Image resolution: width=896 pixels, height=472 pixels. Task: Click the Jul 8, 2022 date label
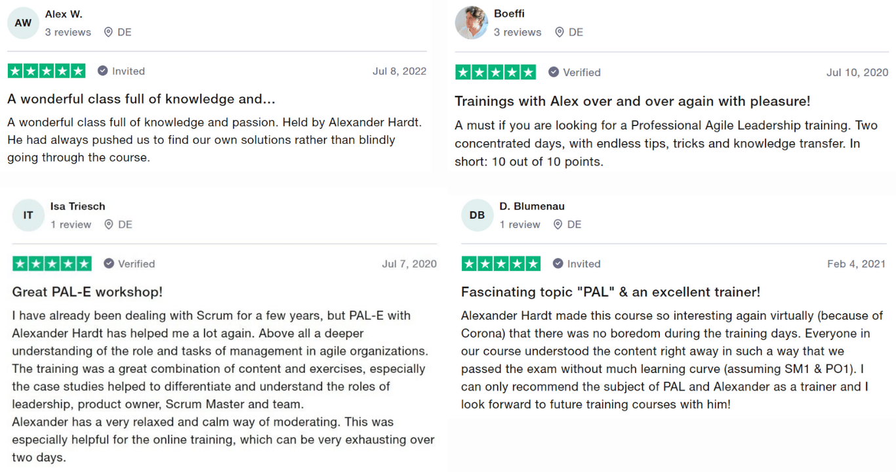coord(399,71)
